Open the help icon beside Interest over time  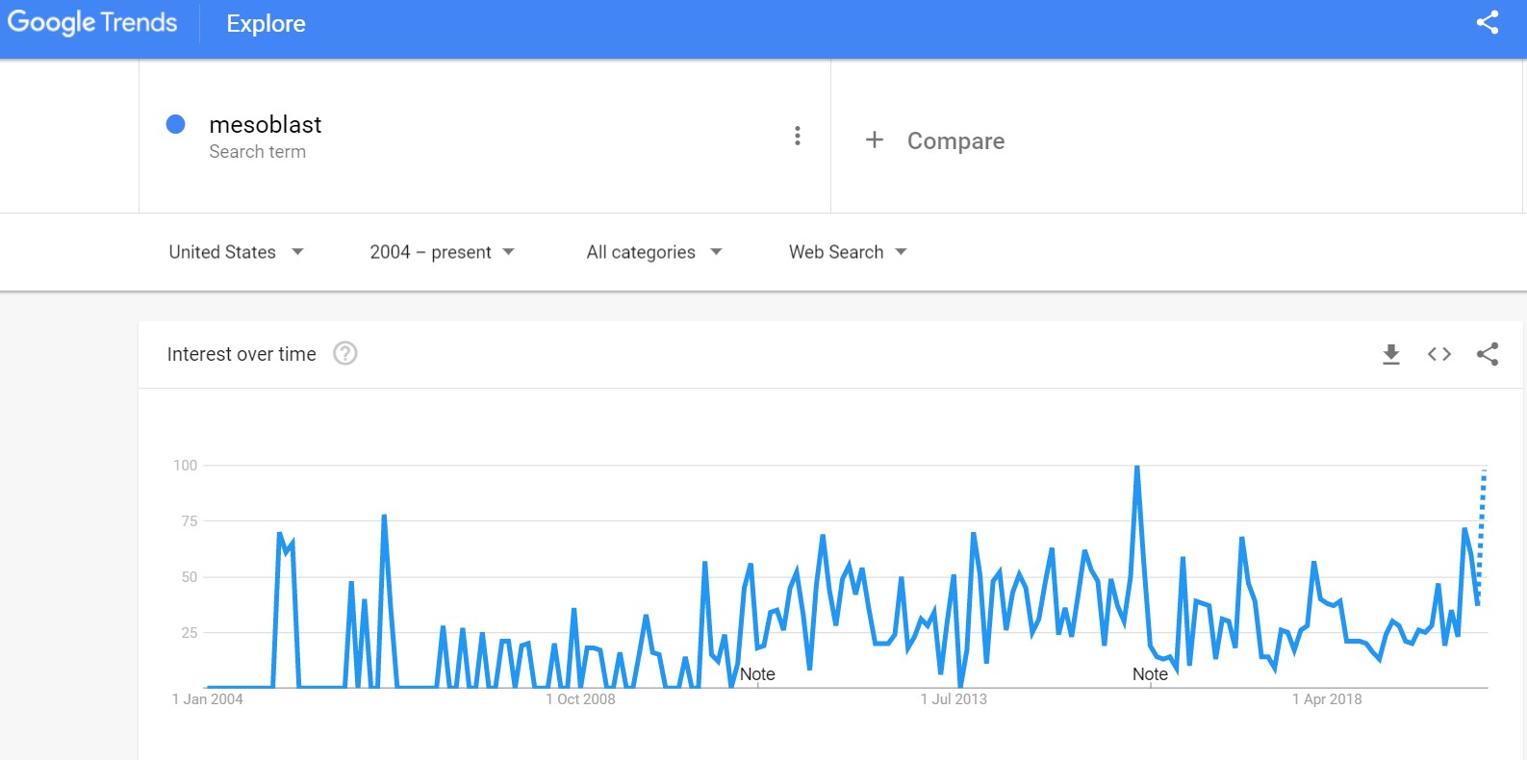click(344, 354)
